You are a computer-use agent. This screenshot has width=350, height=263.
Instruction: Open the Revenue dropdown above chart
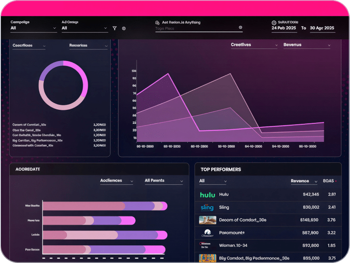[307, 45]
